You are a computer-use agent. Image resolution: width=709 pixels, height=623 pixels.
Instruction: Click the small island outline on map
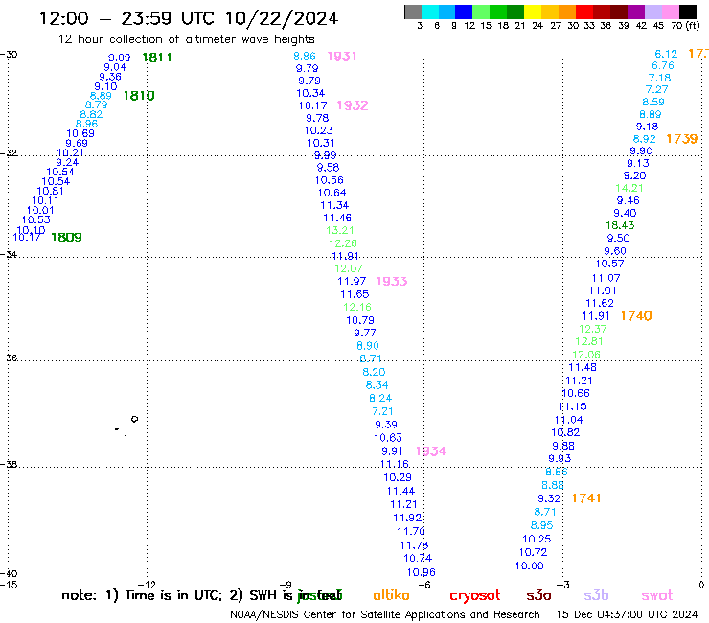point(134,419)
